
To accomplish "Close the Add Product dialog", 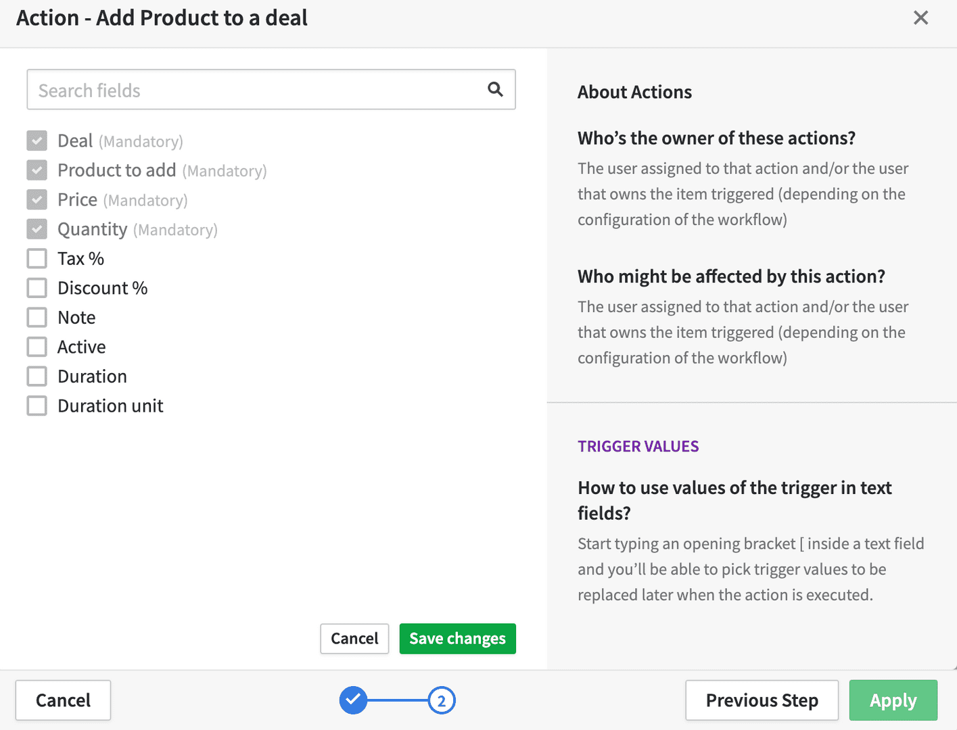I will tap(920, 18).
